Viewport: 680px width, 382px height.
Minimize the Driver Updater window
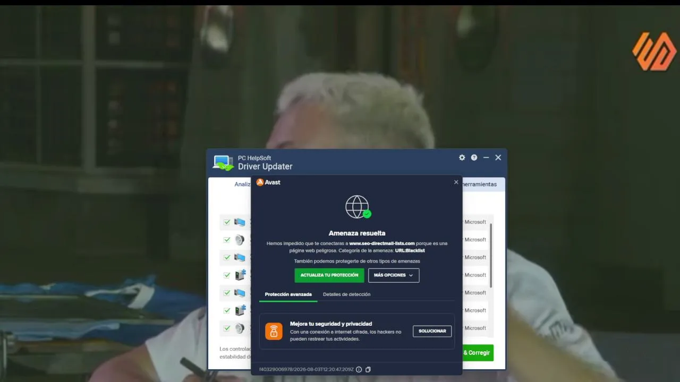pos(486,158)
